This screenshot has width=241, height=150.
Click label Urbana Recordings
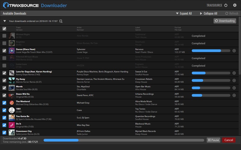pos(144,94)
